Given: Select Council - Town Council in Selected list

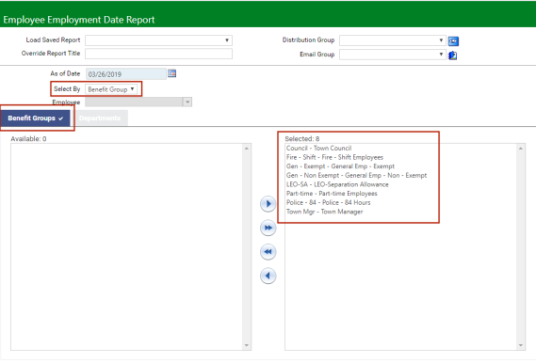Looking at the screenshot, I should [318, 148].
